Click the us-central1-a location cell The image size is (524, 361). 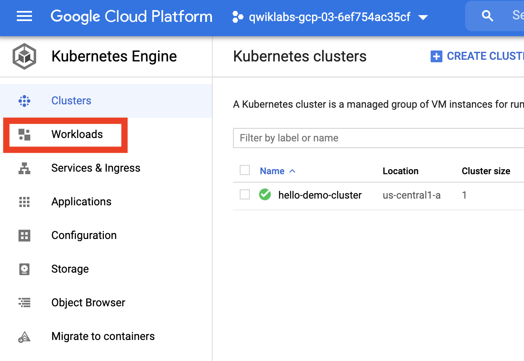click(x=412, y=195)
